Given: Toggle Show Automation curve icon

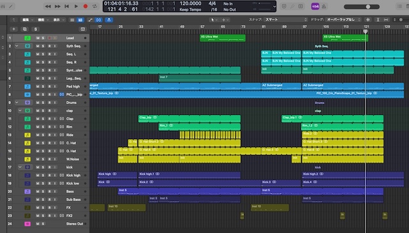Looking at the screenshot, I should click(x=90, y=20).
